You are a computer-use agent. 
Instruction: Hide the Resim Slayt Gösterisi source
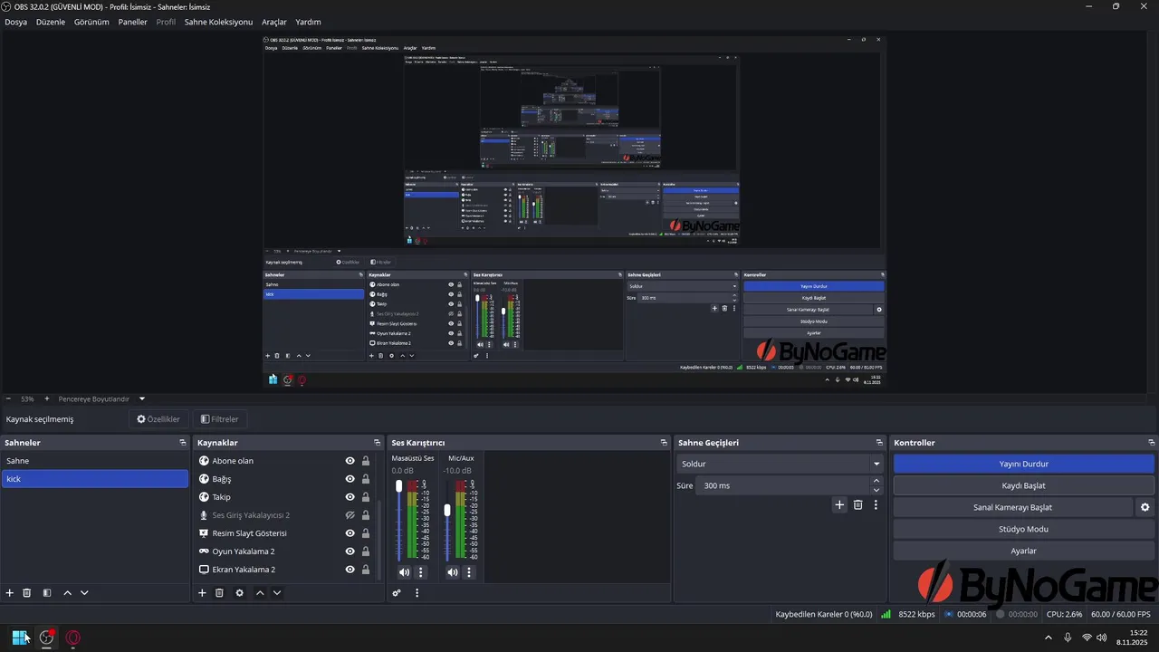(x=350, y=533)
